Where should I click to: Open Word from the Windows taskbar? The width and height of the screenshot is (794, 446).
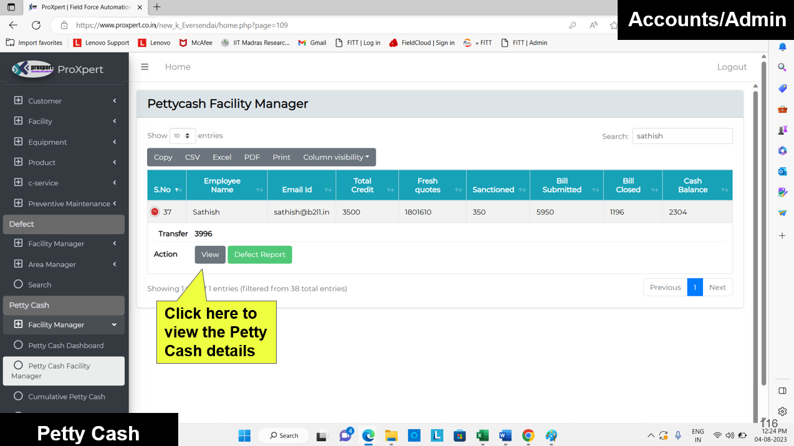(505, 435)
